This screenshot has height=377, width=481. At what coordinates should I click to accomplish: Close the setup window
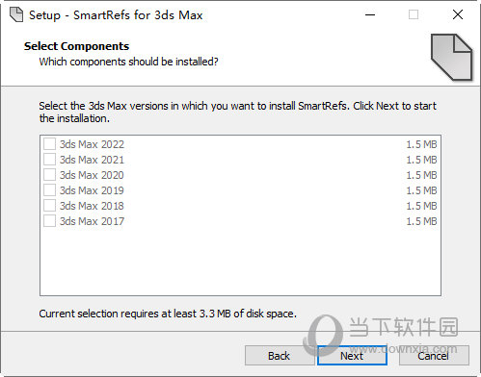[x=458, y=14]
